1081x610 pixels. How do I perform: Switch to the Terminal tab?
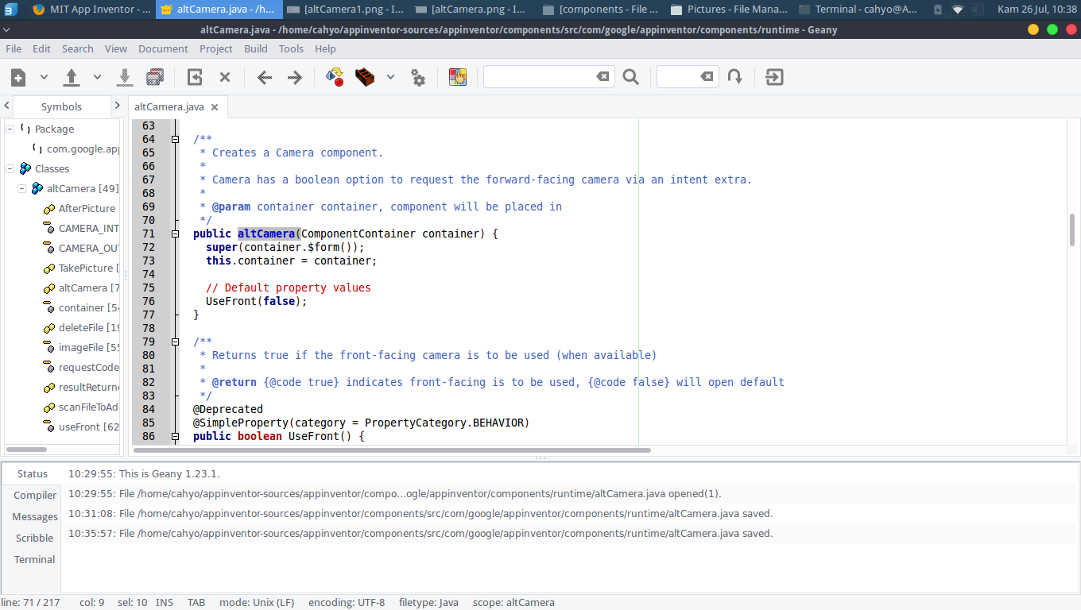pos(35,559)
